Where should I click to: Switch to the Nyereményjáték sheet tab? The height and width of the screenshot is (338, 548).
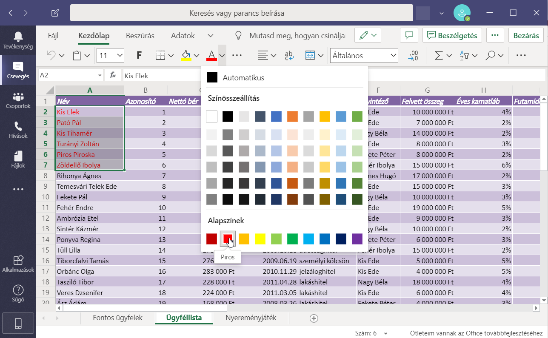click(251, 318)
